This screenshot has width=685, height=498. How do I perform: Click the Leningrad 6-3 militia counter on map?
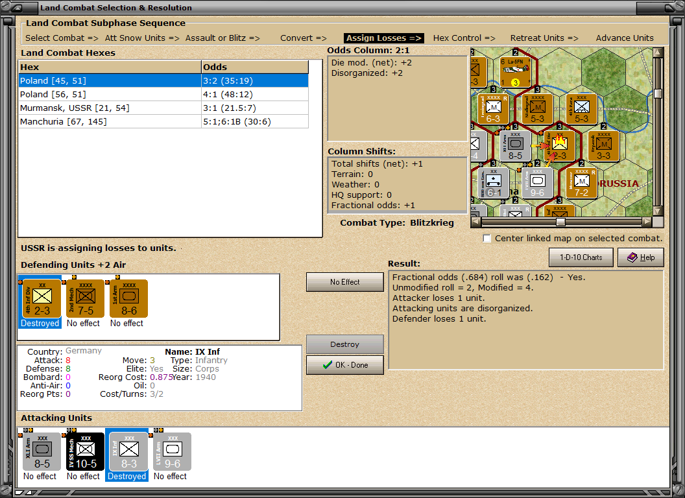pos(493,109)
